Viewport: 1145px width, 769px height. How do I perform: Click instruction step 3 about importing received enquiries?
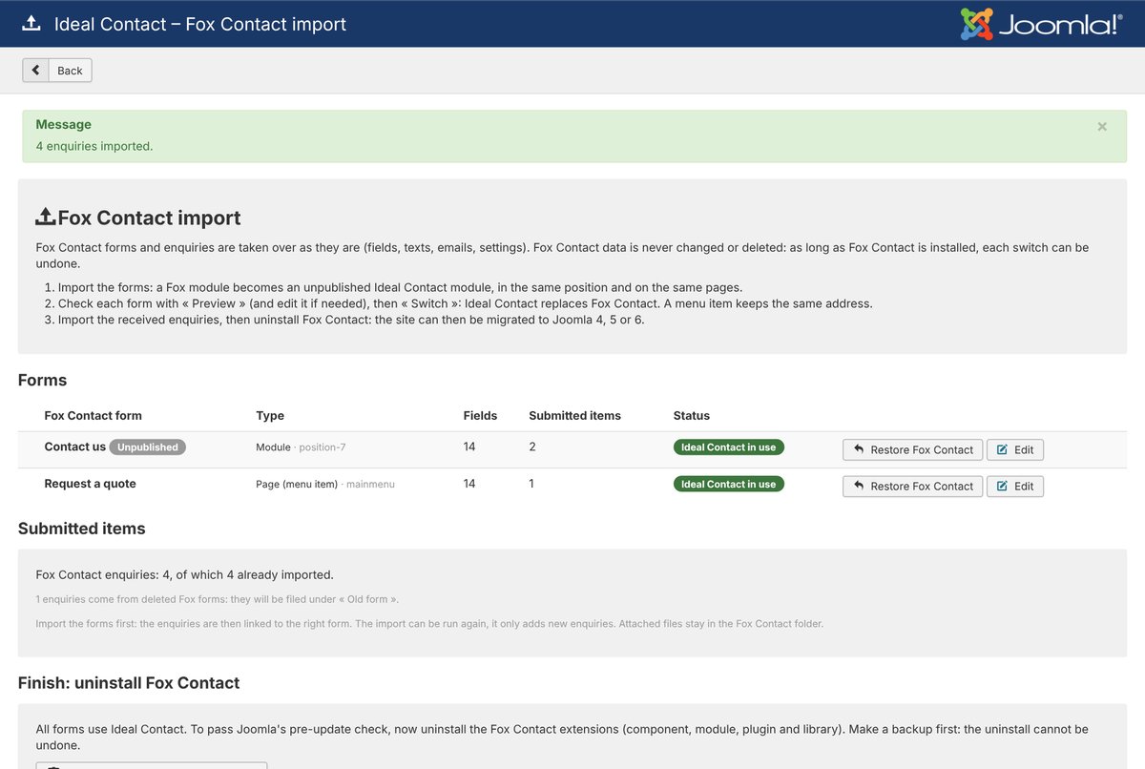351,320
